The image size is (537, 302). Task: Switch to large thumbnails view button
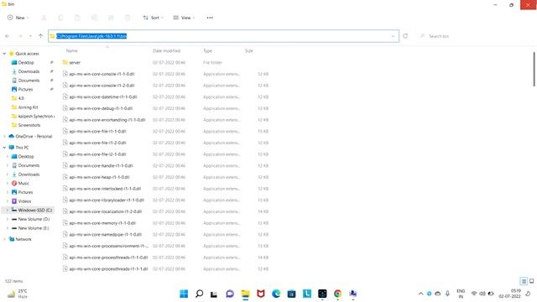(531, 282)
